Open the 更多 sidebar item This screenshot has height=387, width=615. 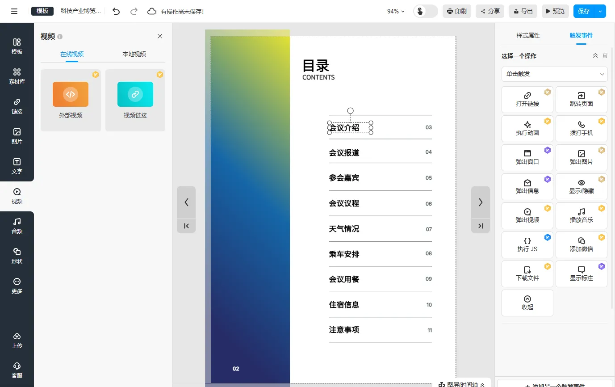coord(17,286)
